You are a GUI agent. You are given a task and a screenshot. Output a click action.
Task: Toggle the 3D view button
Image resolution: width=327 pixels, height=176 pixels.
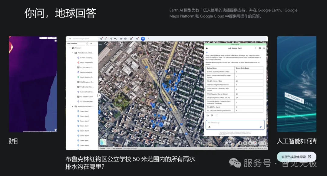[250, 143]
